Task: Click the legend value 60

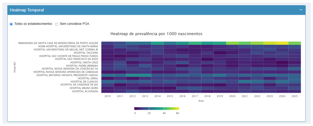Action: point(177,113)
